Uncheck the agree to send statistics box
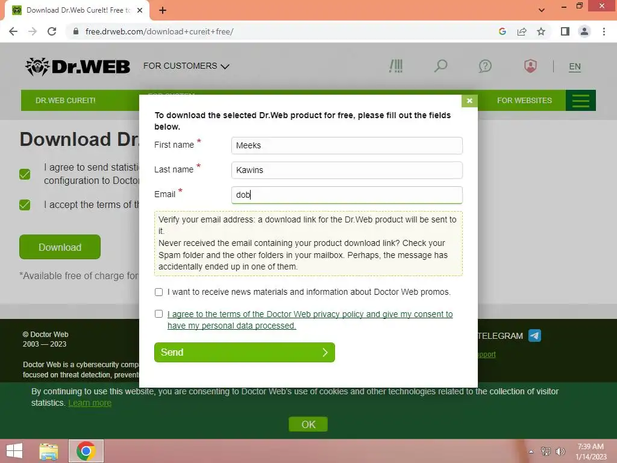617x463 pixels. [25, 174]
